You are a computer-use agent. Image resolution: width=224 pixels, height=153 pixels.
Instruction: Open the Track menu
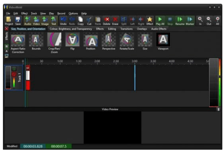point(34,13)
